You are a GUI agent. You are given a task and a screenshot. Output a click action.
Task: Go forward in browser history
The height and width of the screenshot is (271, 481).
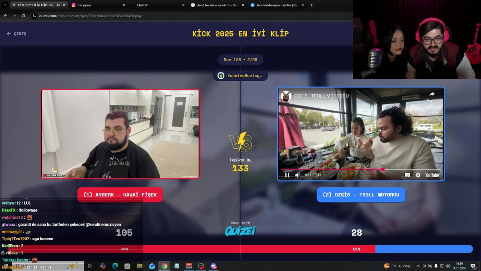coord(14,16)
